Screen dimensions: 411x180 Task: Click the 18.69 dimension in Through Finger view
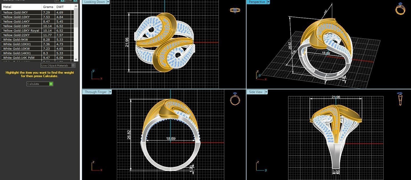click(x=171, y=139)
